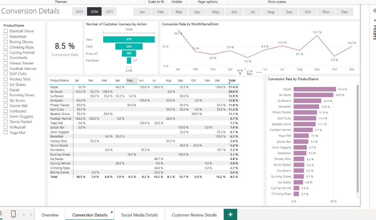The height and width of the screenshot is (220, 376).
Task: Close the Conversion Details page tab
Action: click(x=112, y=212)
